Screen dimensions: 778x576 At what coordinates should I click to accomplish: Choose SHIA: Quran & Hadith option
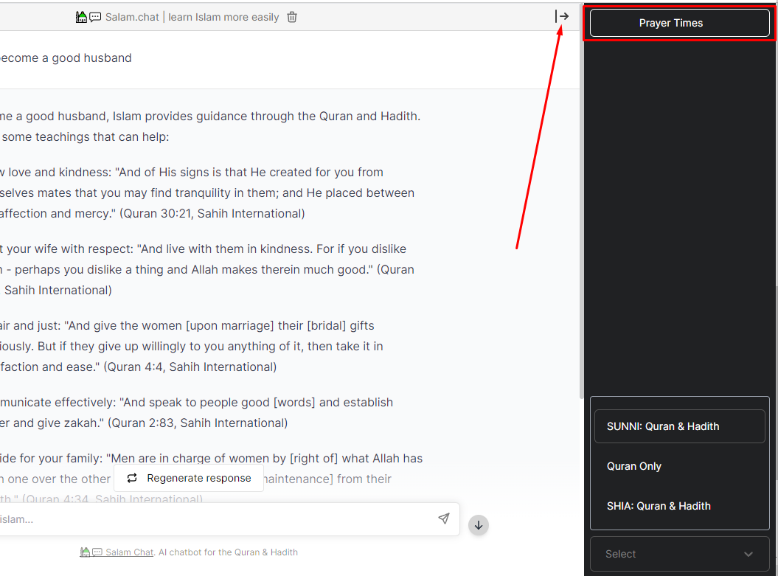pyautogui.click(x=679, y=505)
